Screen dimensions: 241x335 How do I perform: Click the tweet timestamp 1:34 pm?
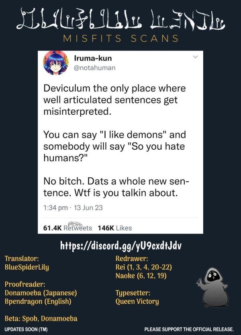55,208
